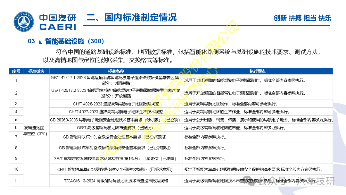
Task: Select the T/CAGIS 13-2024 standard name
Action: 116,181
